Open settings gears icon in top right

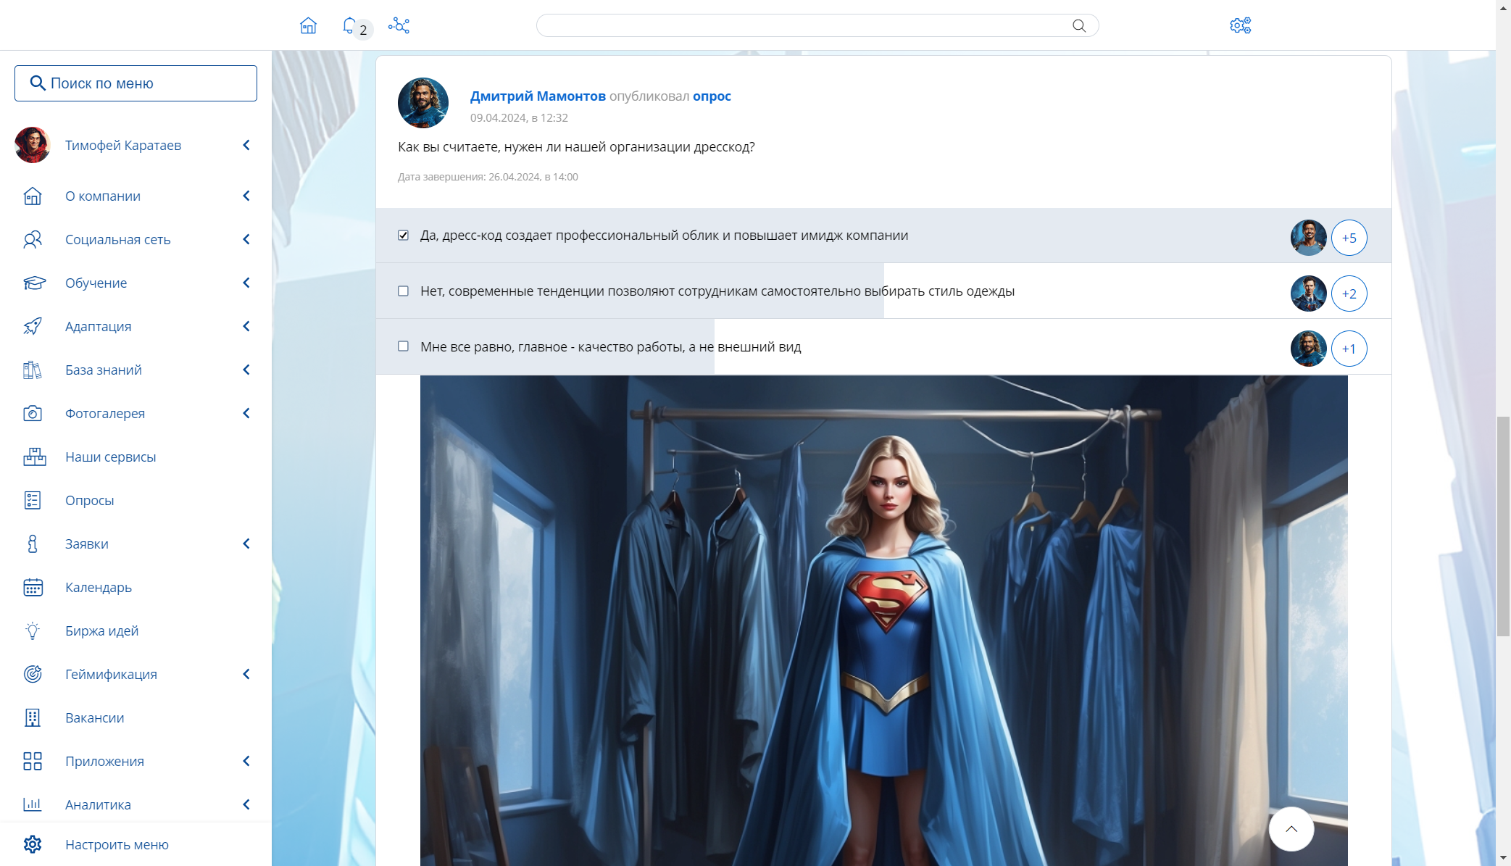pyautogui.click(x=1240, y=26)
